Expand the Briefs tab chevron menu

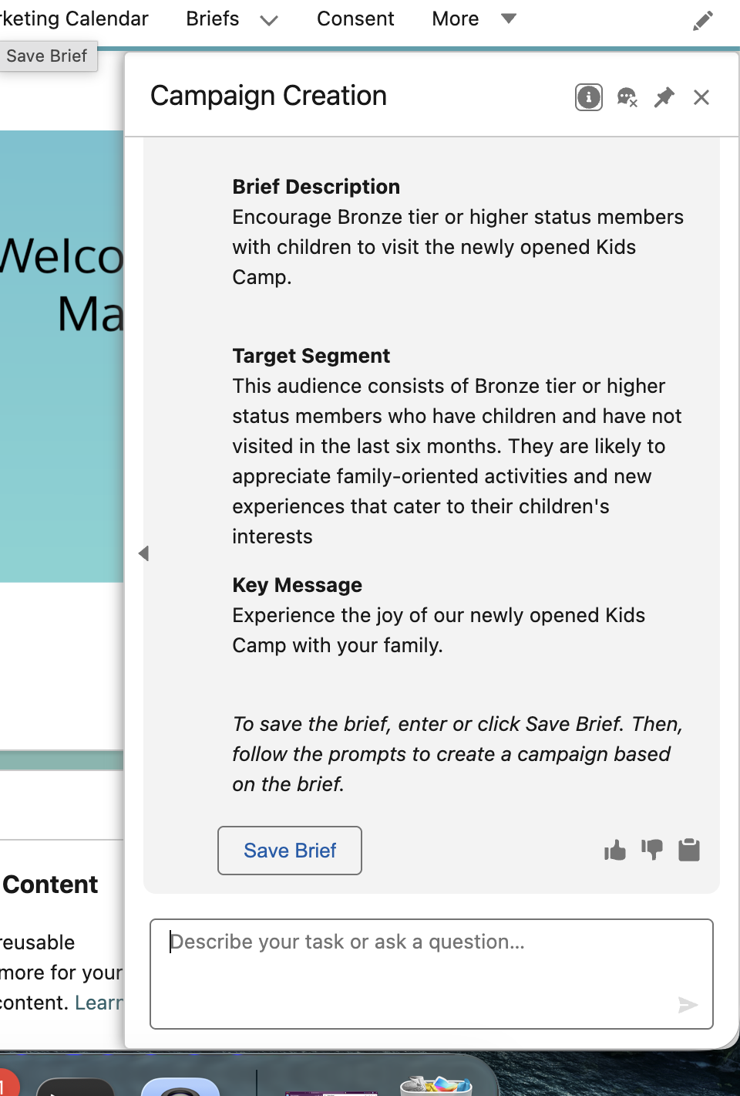tap(269, 21)
